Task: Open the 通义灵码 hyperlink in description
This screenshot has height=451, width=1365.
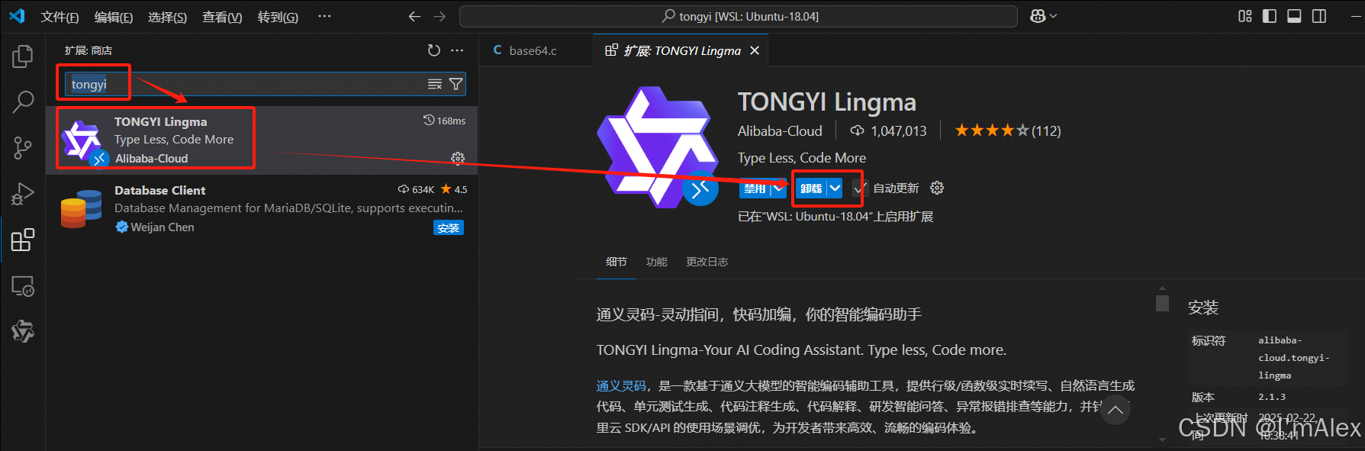Action: [x=621, y=385]
